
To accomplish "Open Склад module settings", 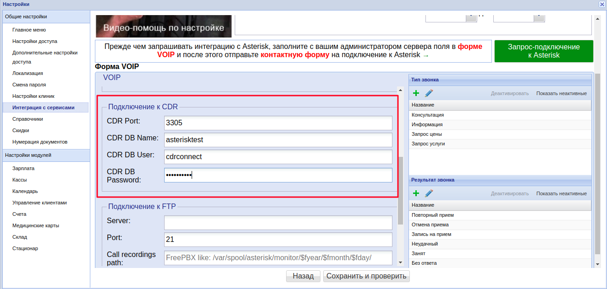I will [20, 237].
